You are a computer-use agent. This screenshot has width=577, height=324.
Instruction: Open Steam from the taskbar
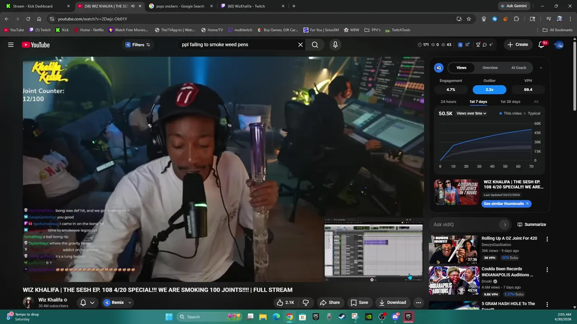(342, 317)
